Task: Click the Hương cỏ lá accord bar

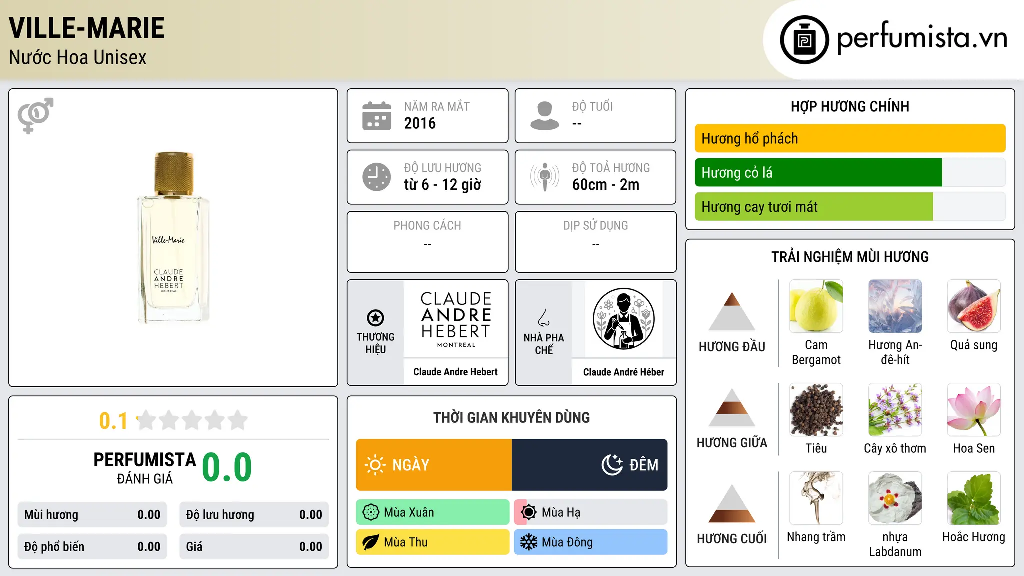Action: 850,172
